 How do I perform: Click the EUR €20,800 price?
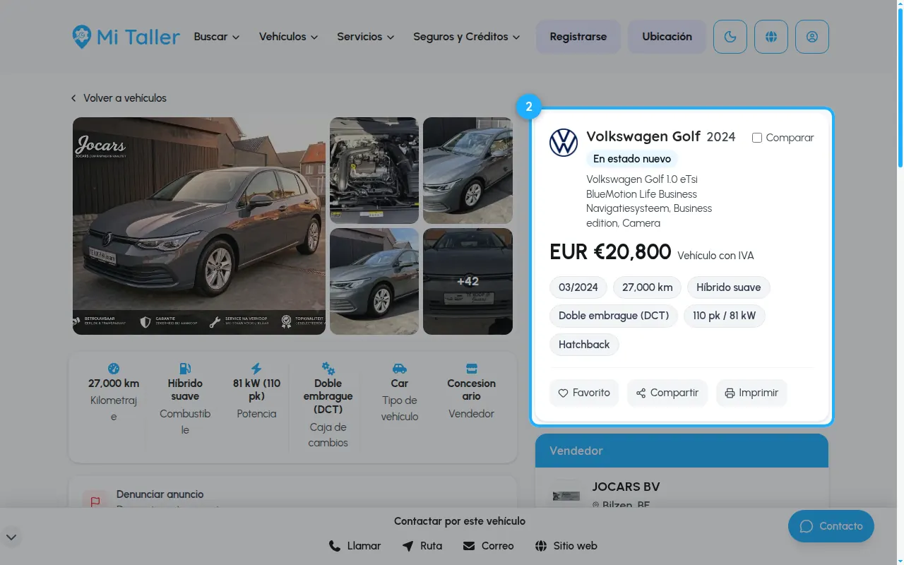[610, 252]
